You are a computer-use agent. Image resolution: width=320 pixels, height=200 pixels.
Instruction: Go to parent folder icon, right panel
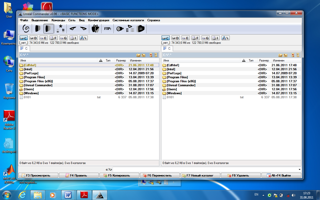[285, 55]
